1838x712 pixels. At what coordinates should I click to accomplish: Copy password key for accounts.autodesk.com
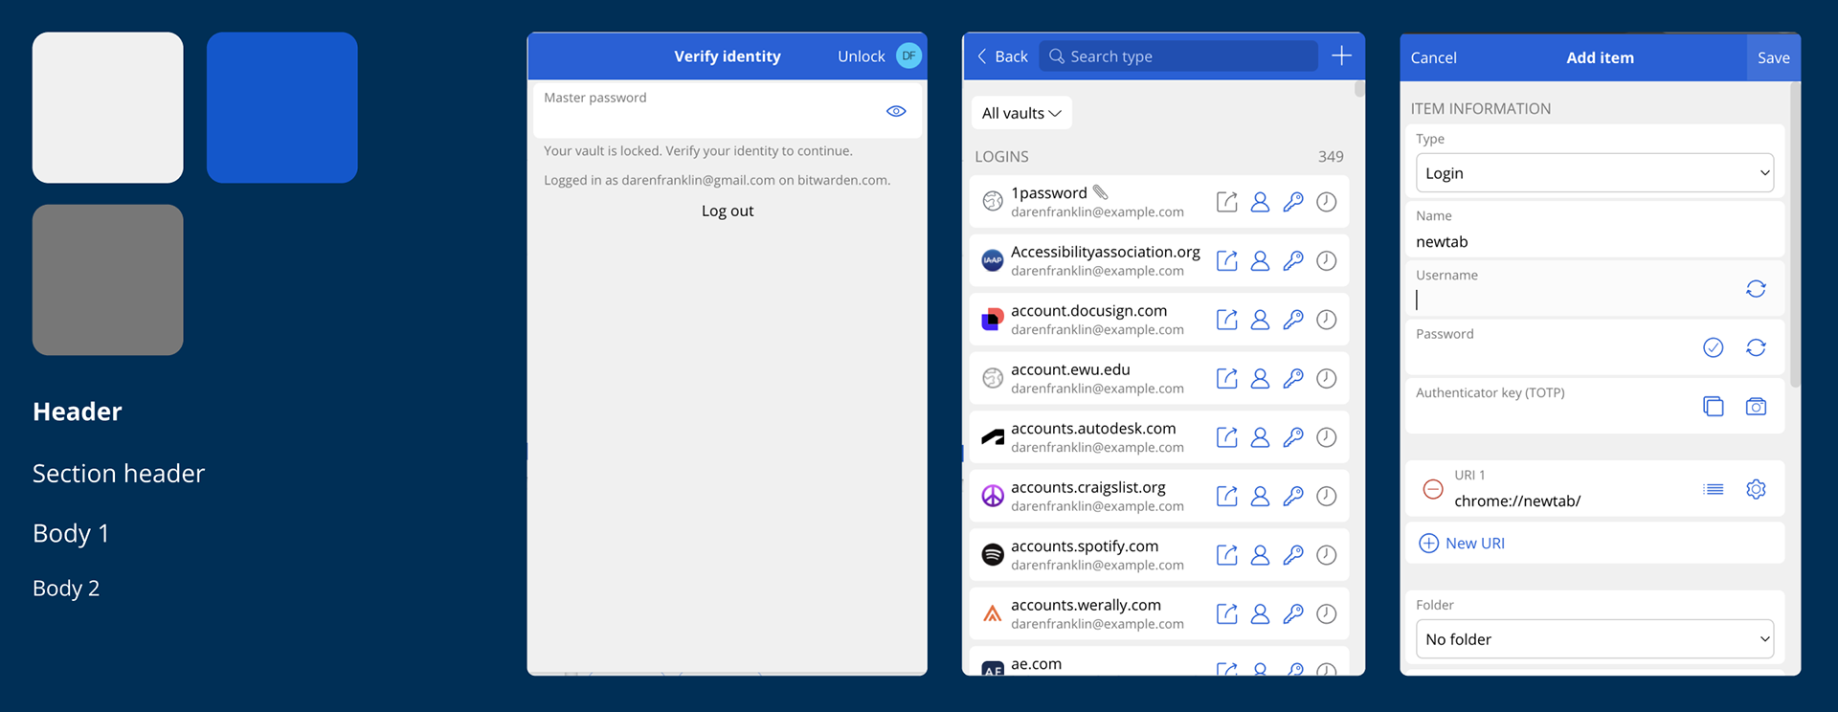(x=1293, y=437)
